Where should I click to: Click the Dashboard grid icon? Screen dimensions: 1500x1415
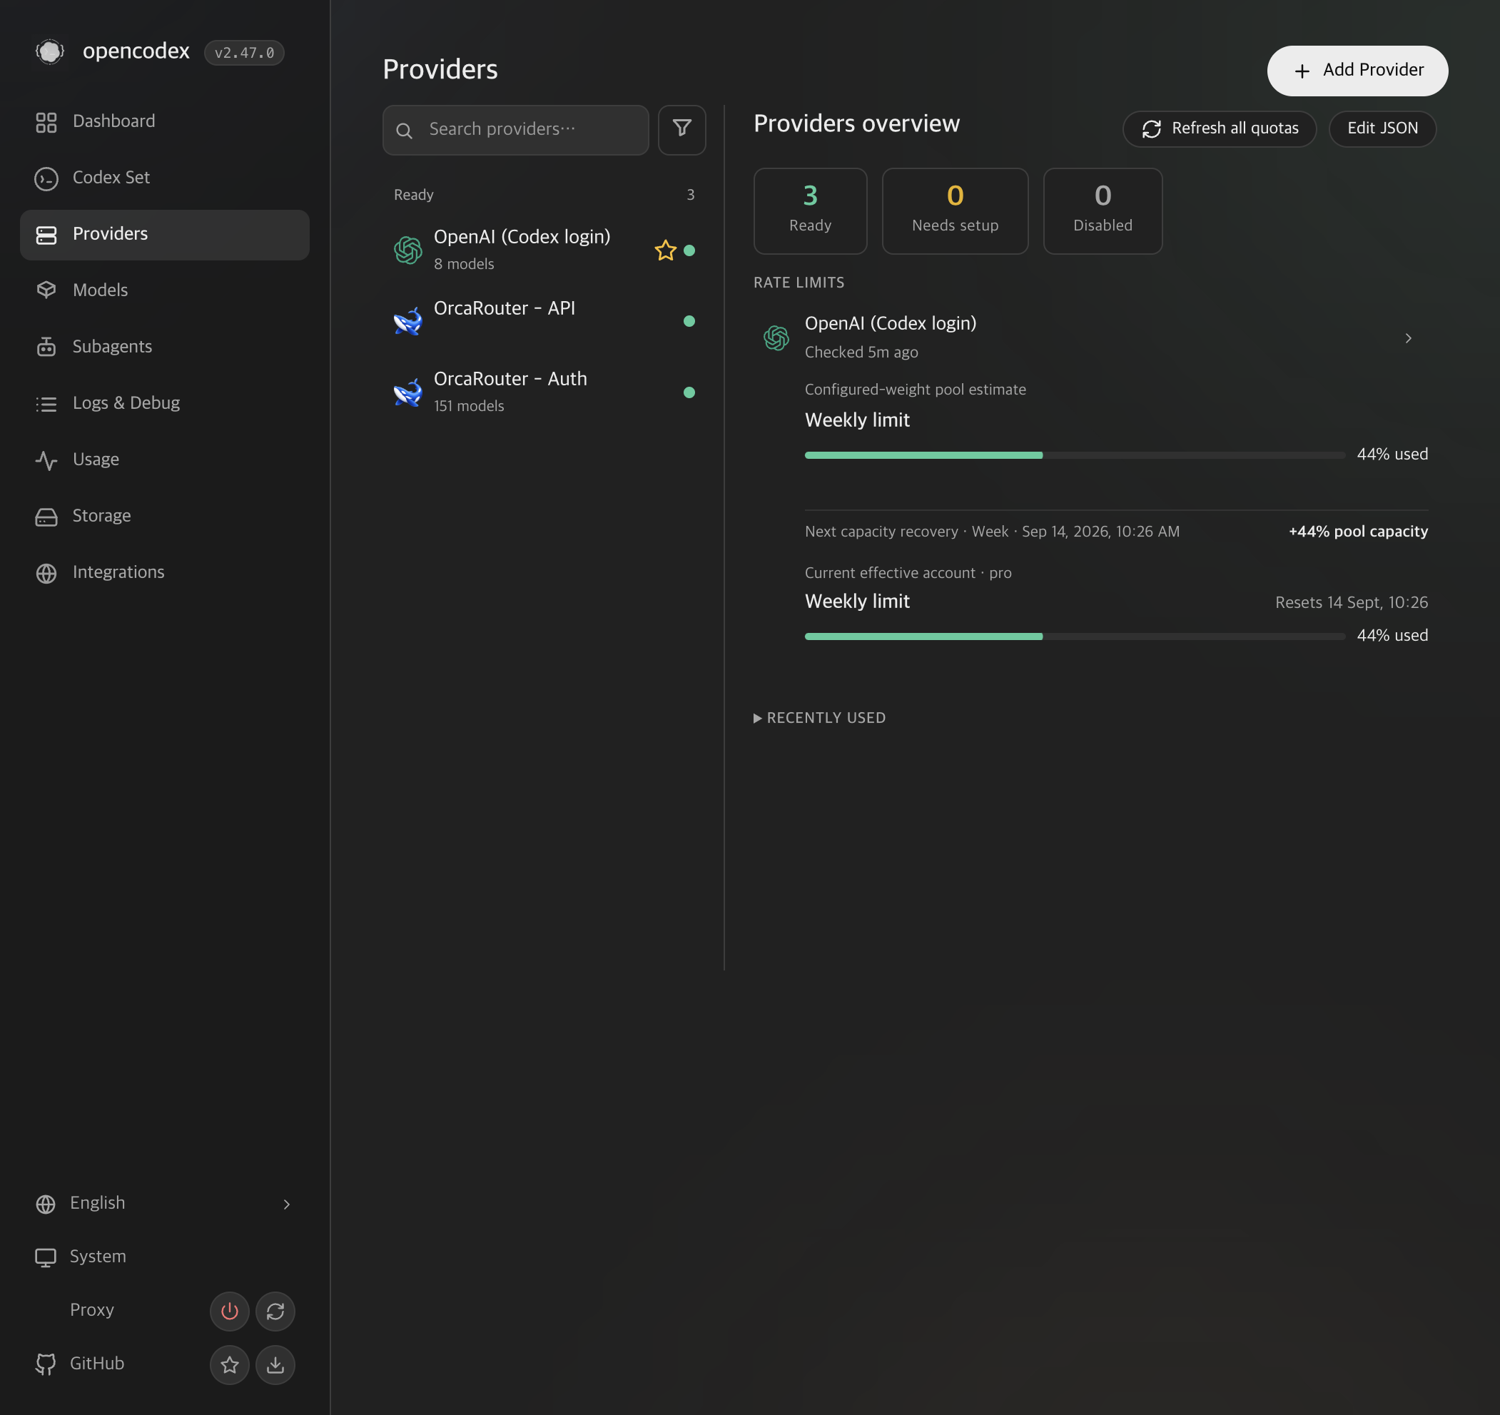click(x=46, y=122)
